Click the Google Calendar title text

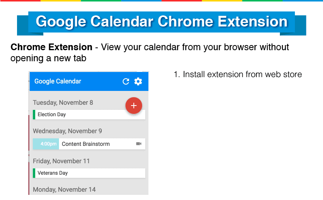58,81
